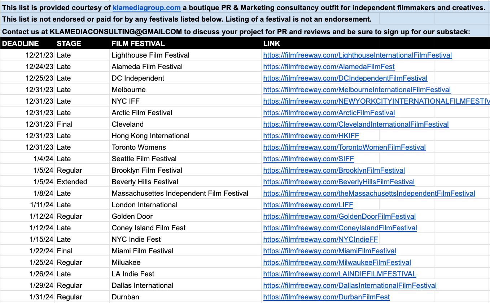Select the Extended stage cell
Screen dimensions: 490x303
click(82, 182)
